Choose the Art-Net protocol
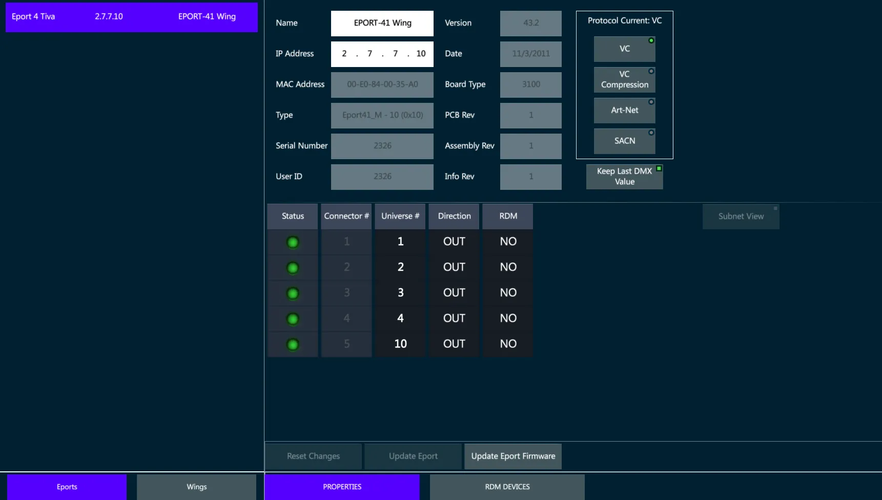Screen dimensions: 882x500 [x=624, y=111]
